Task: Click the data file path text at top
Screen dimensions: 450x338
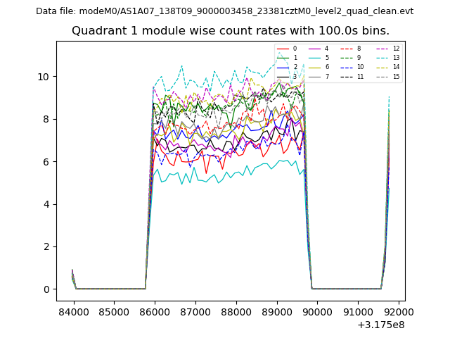Action: tap(225, 11)
